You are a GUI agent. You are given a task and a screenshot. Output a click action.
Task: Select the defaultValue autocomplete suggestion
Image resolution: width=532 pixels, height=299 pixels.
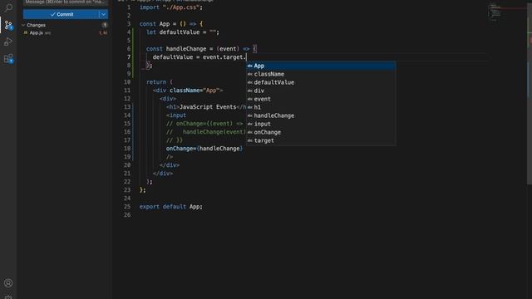(x=321, y=82)
